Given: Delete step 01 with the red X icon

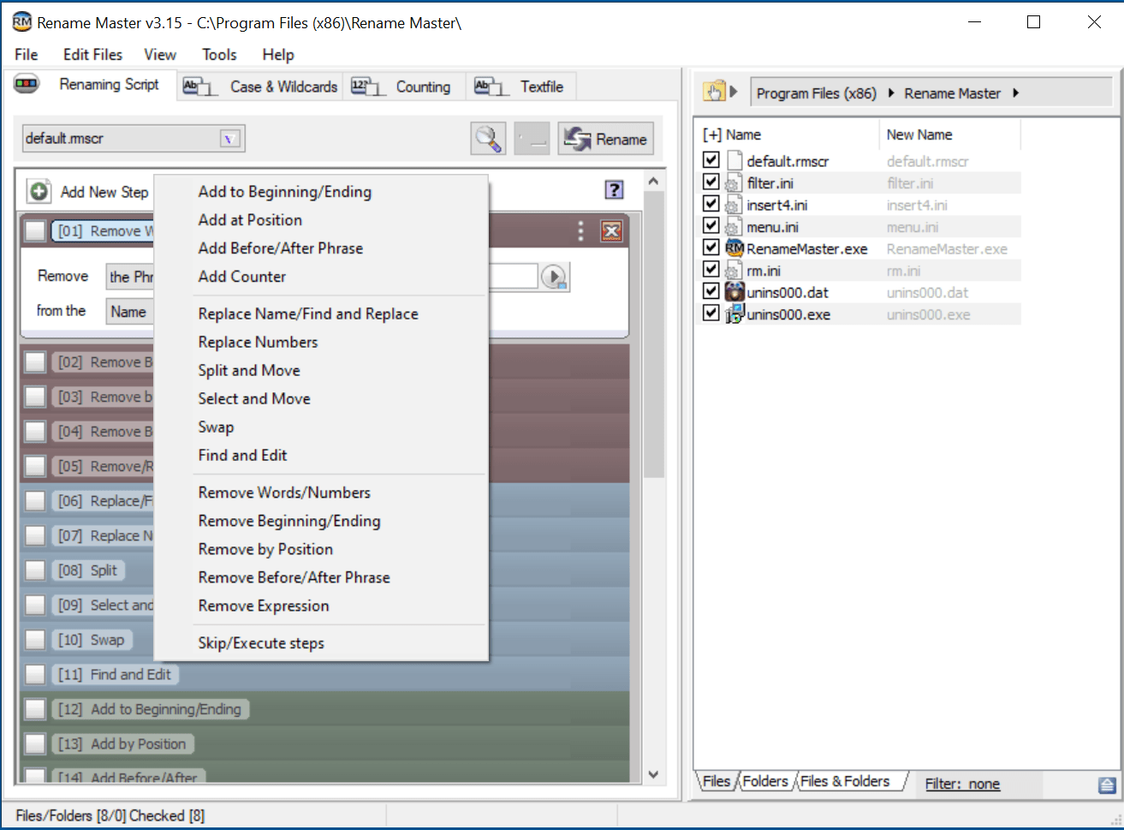Looking at the screenshot, I should point(610,231).
